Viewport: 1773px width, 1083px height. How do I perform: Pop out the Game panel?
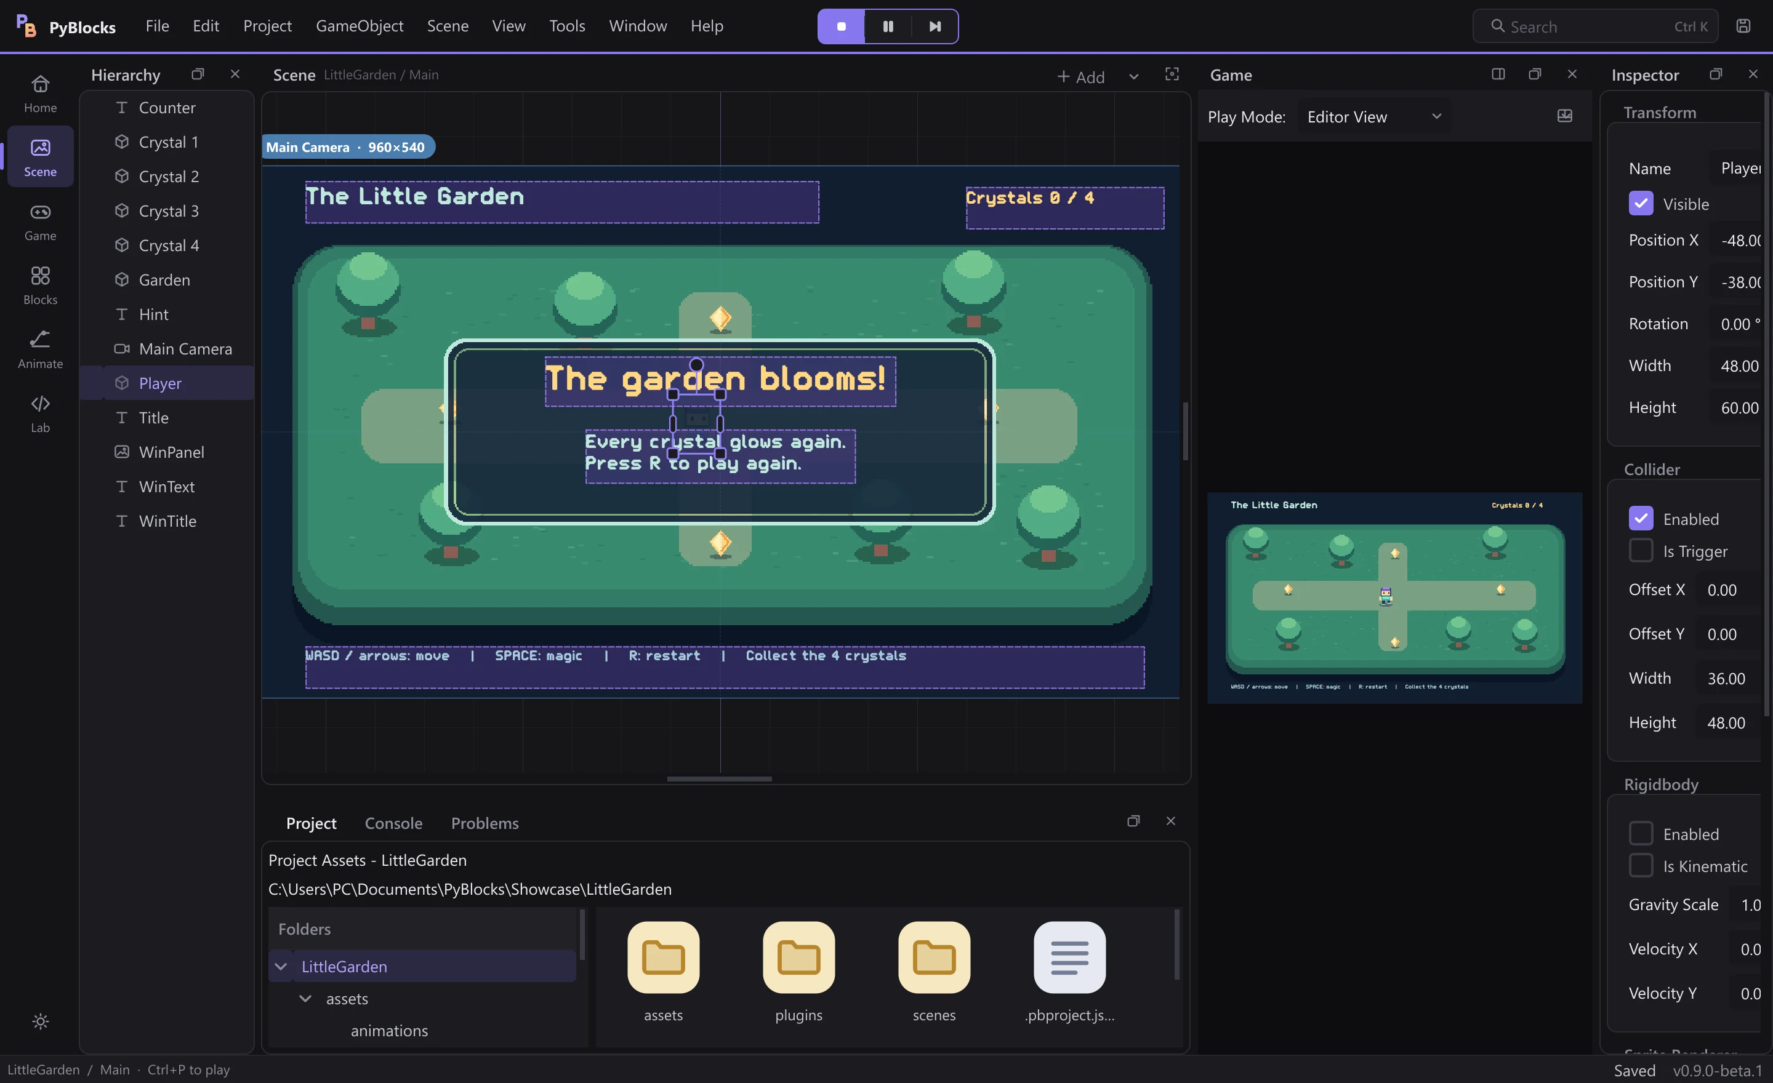click(1535, 74)
